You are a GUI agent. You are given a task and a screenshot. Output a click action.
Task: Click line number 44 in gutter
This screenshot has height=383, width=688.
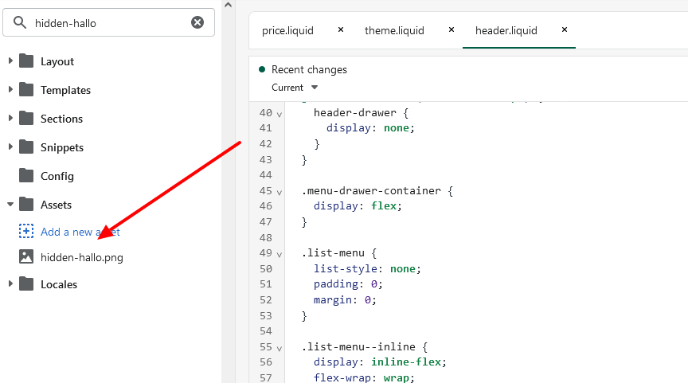tap(265, 175)
